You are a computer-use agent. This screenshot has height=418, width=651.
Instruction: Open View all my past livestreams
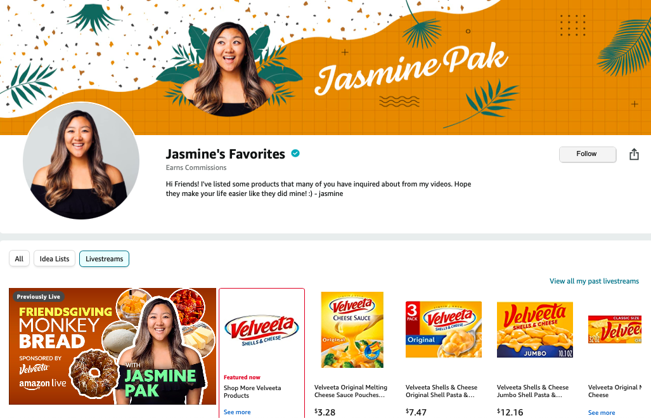tap(594, 281)
